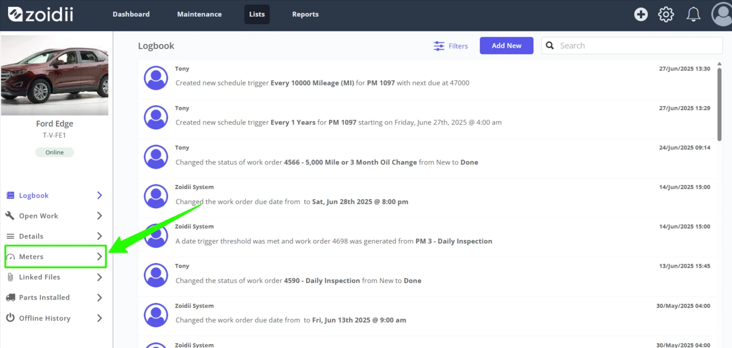Expand the Linked Files chevron
The image size is (732, 348).
99,277
